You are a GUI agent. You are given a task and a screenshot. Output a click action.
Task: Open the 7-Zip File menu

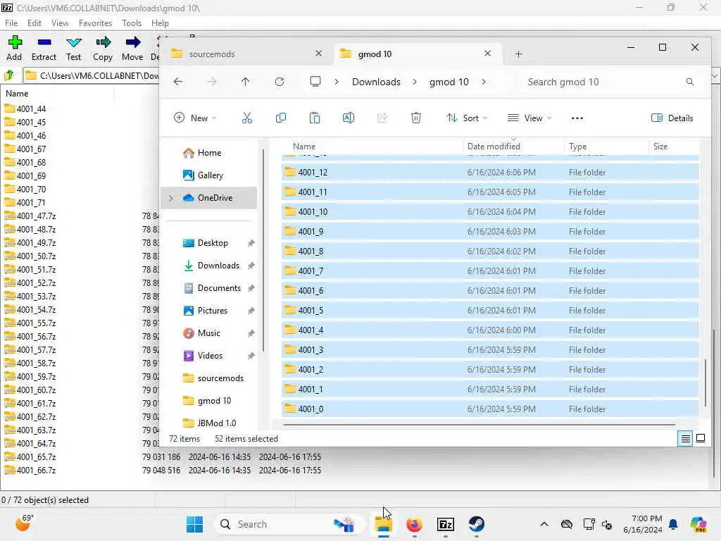(x=11, y=23)
